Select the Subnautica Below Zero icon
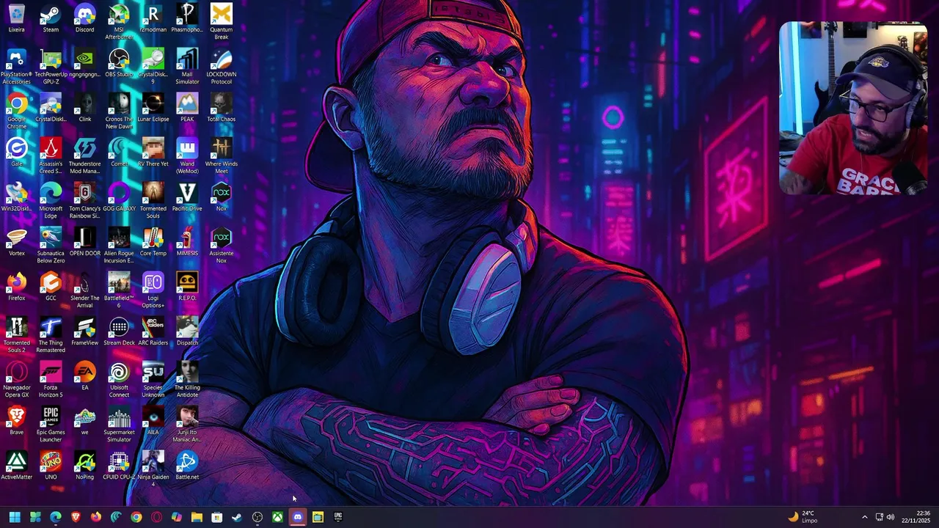This screenshot has height=528, width=939. [51, 246]
